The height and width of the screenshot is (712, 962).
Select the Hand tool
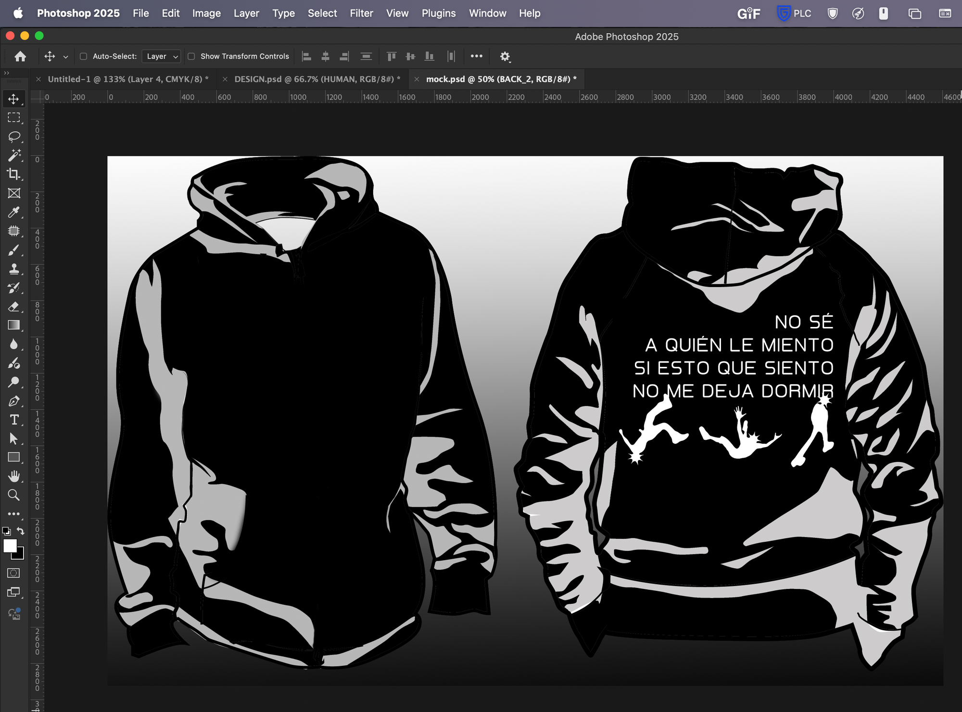point(14,476)
